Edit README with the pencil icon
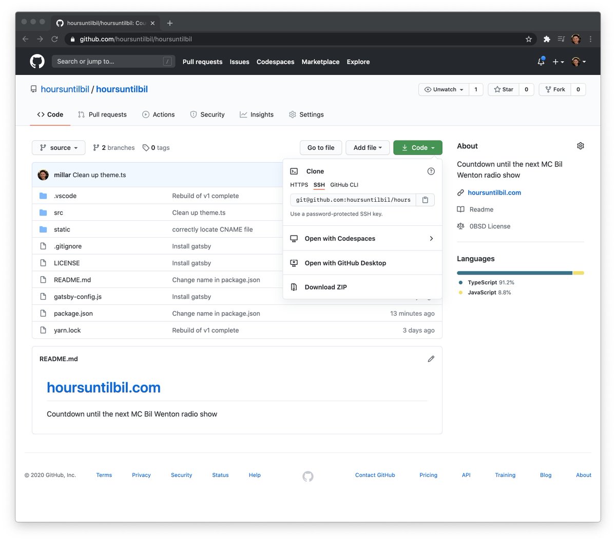This screenshot has height=541, width=616. tap(431, 359)
